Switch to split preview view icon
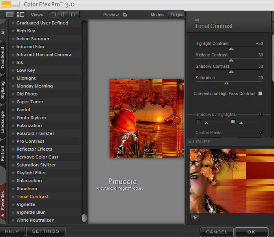Viewport: 274px width, 237px height. pyautogui.click(x=64, y=15)
